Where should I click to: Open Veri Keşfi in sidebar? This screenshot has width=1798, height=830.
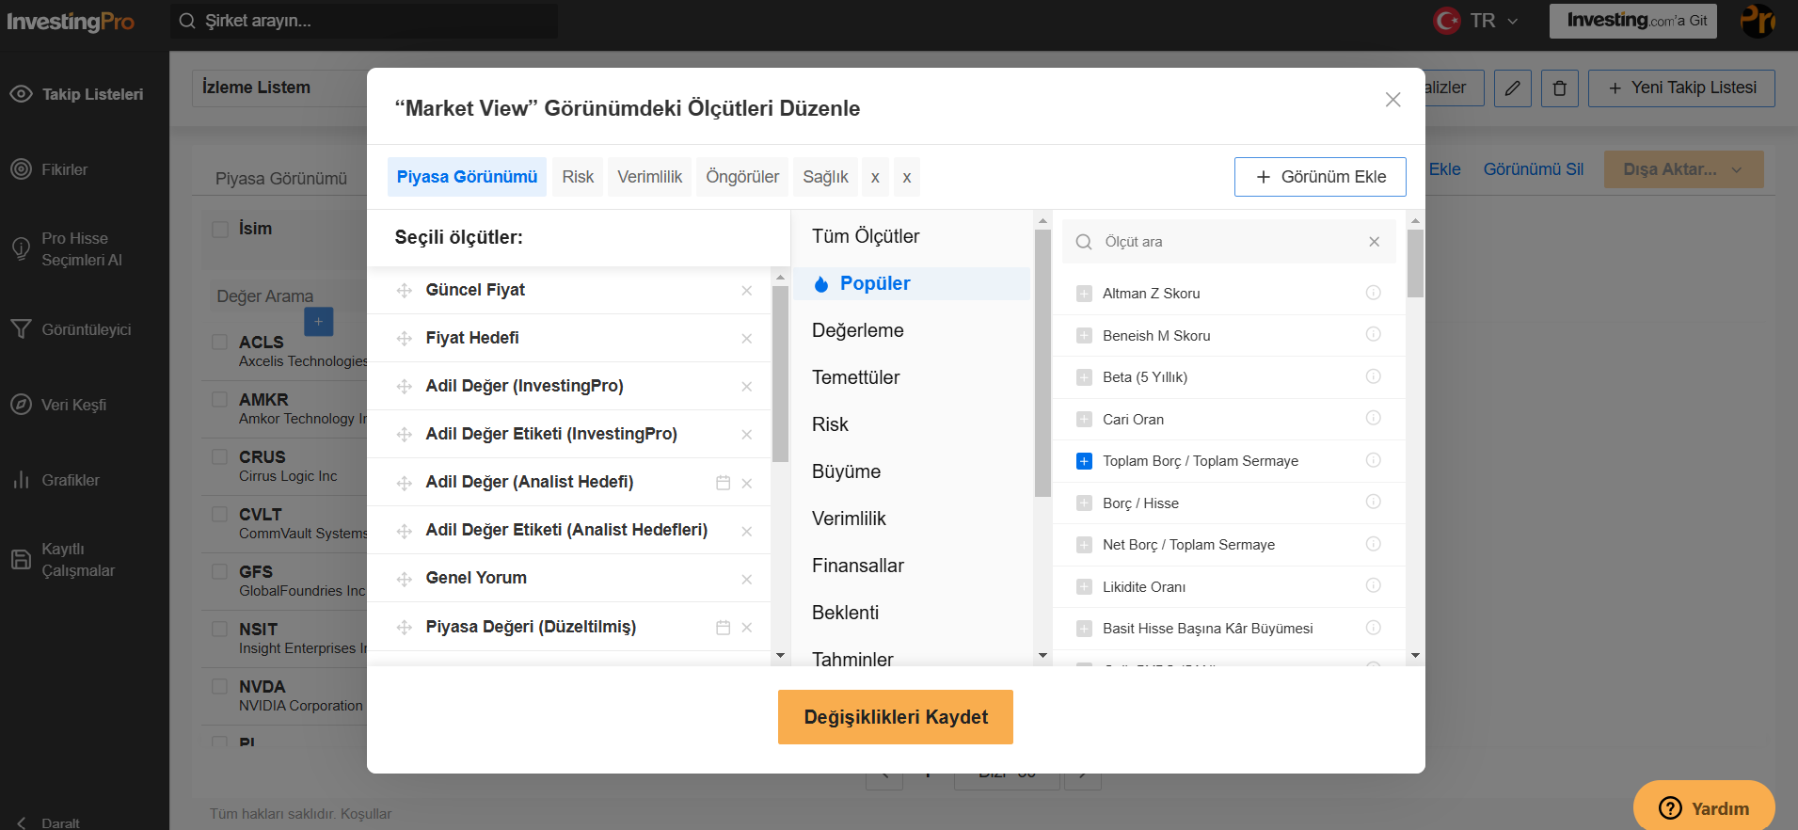point(58,405)
